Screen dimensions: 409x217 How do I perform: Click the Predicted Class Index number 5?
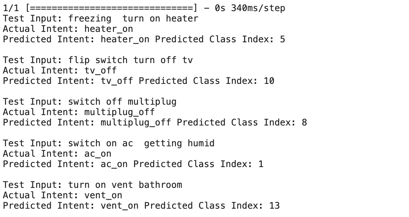(282, 39)
